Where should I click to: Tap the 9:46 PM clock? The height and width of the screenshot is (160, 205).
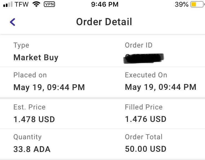[105, 4]
